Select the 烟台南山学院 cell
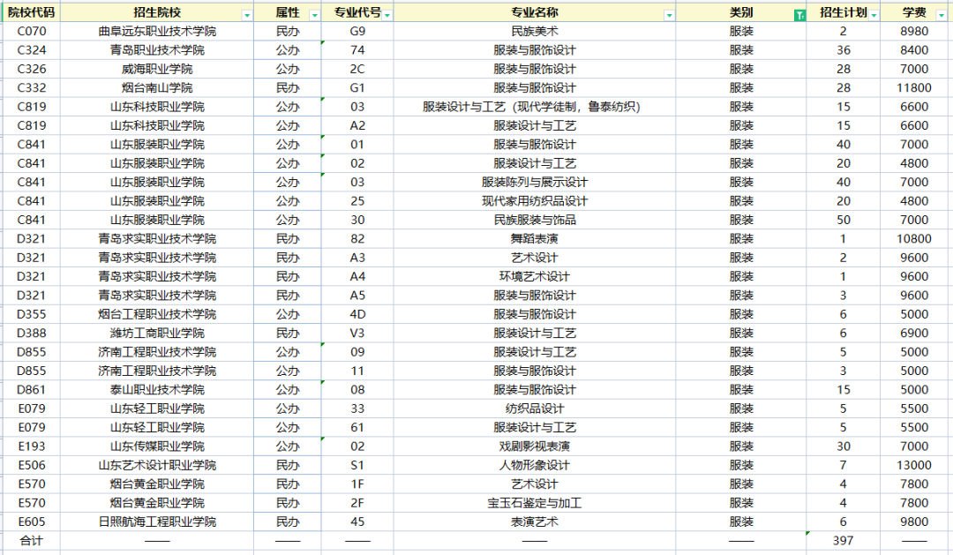Image resolution: width=953 pixels, height=555 pixels. [x=157, y=87]
